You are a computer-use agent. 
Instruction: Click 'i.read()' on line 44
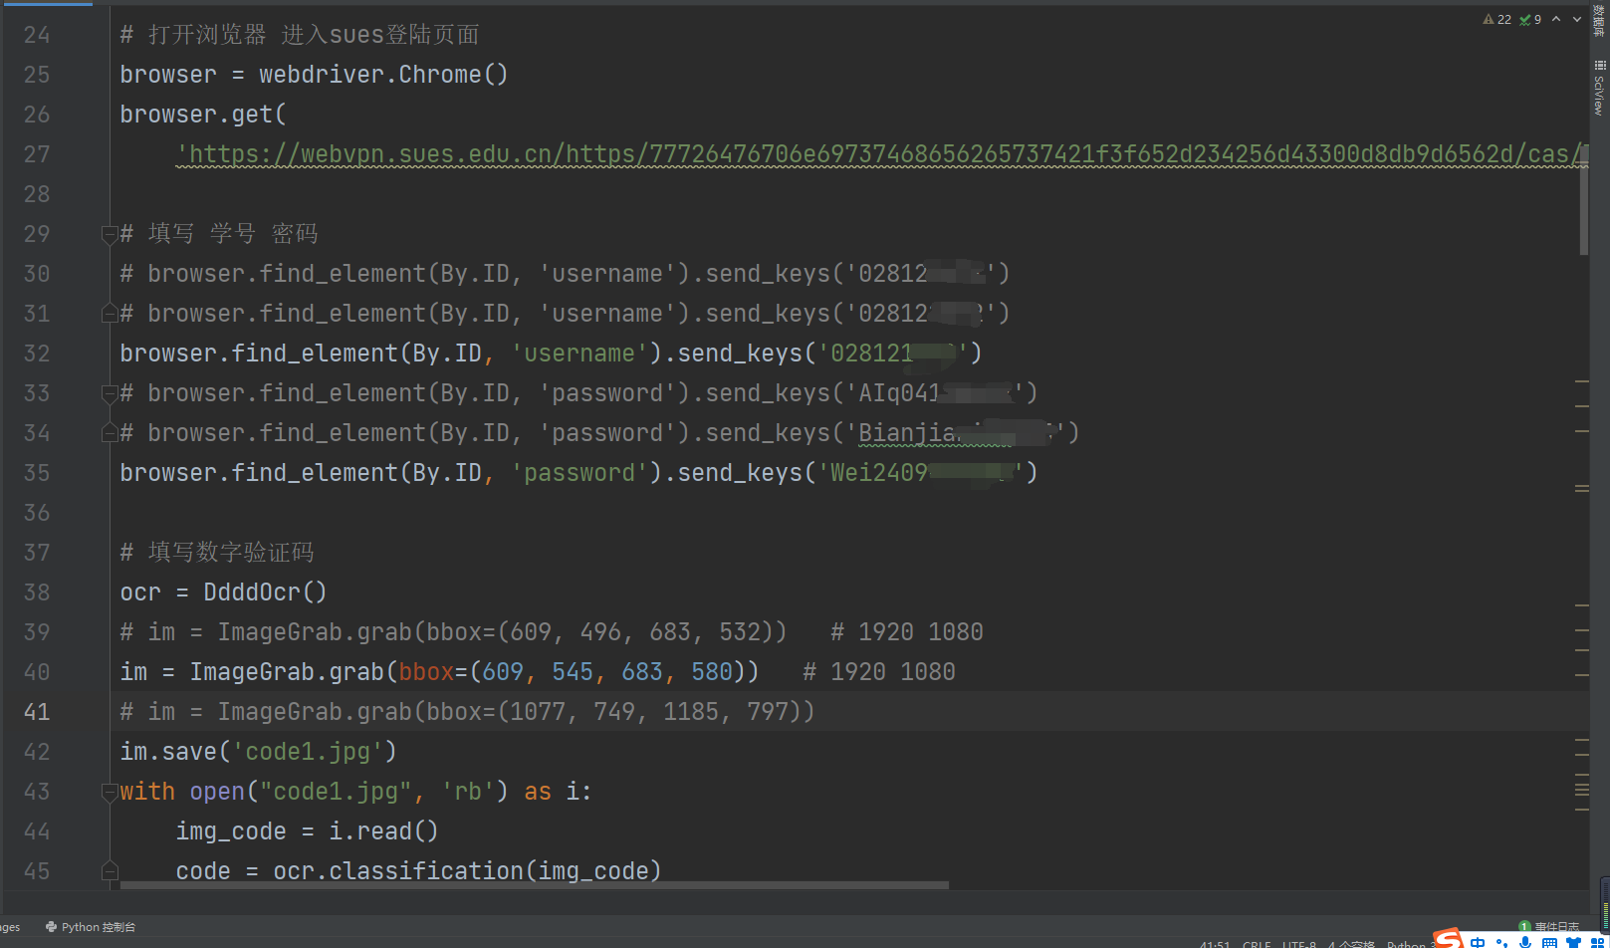click(384, 831)
